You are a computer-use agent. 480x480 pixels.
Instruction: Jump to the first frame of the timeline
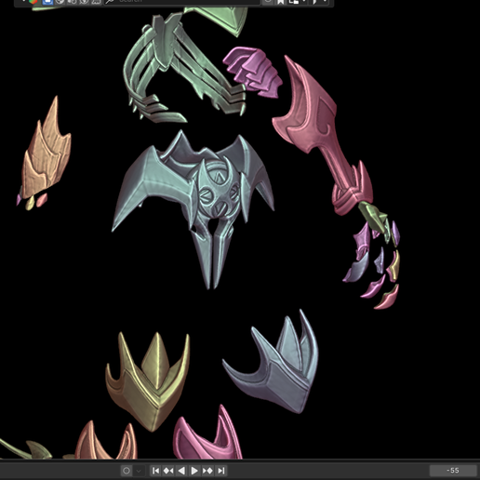[155, 471]
